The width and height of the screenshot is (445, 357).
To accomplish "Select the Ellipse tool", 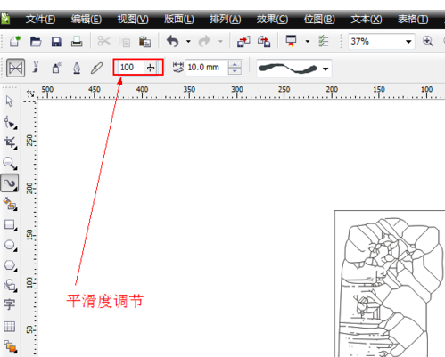I will pyautogui.click(x=10, y=245).
